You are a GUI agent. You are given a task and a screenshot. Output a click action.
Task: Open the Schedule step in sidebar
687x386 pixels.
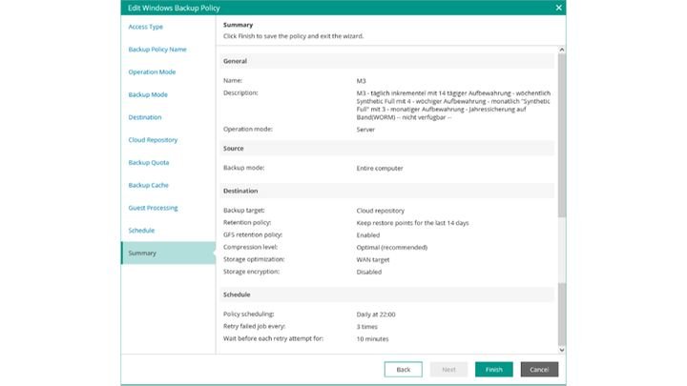point(141,231)
